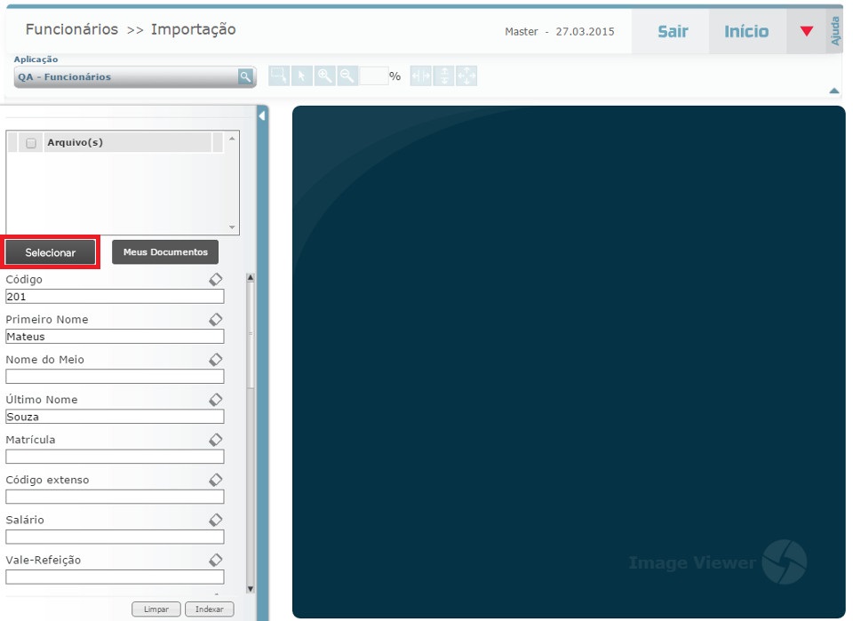The height and width of the screenshot is (621, 853).
Task: Click the fit-to-width icon
Action: click(420, 76)
